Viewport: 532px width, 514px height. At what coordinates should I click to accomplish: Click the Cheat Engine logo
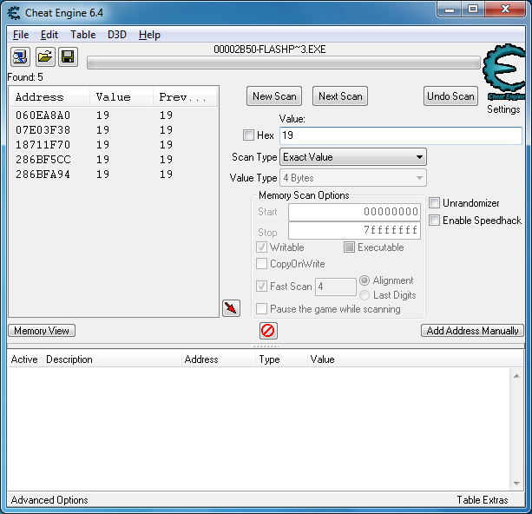pos(504,73)
